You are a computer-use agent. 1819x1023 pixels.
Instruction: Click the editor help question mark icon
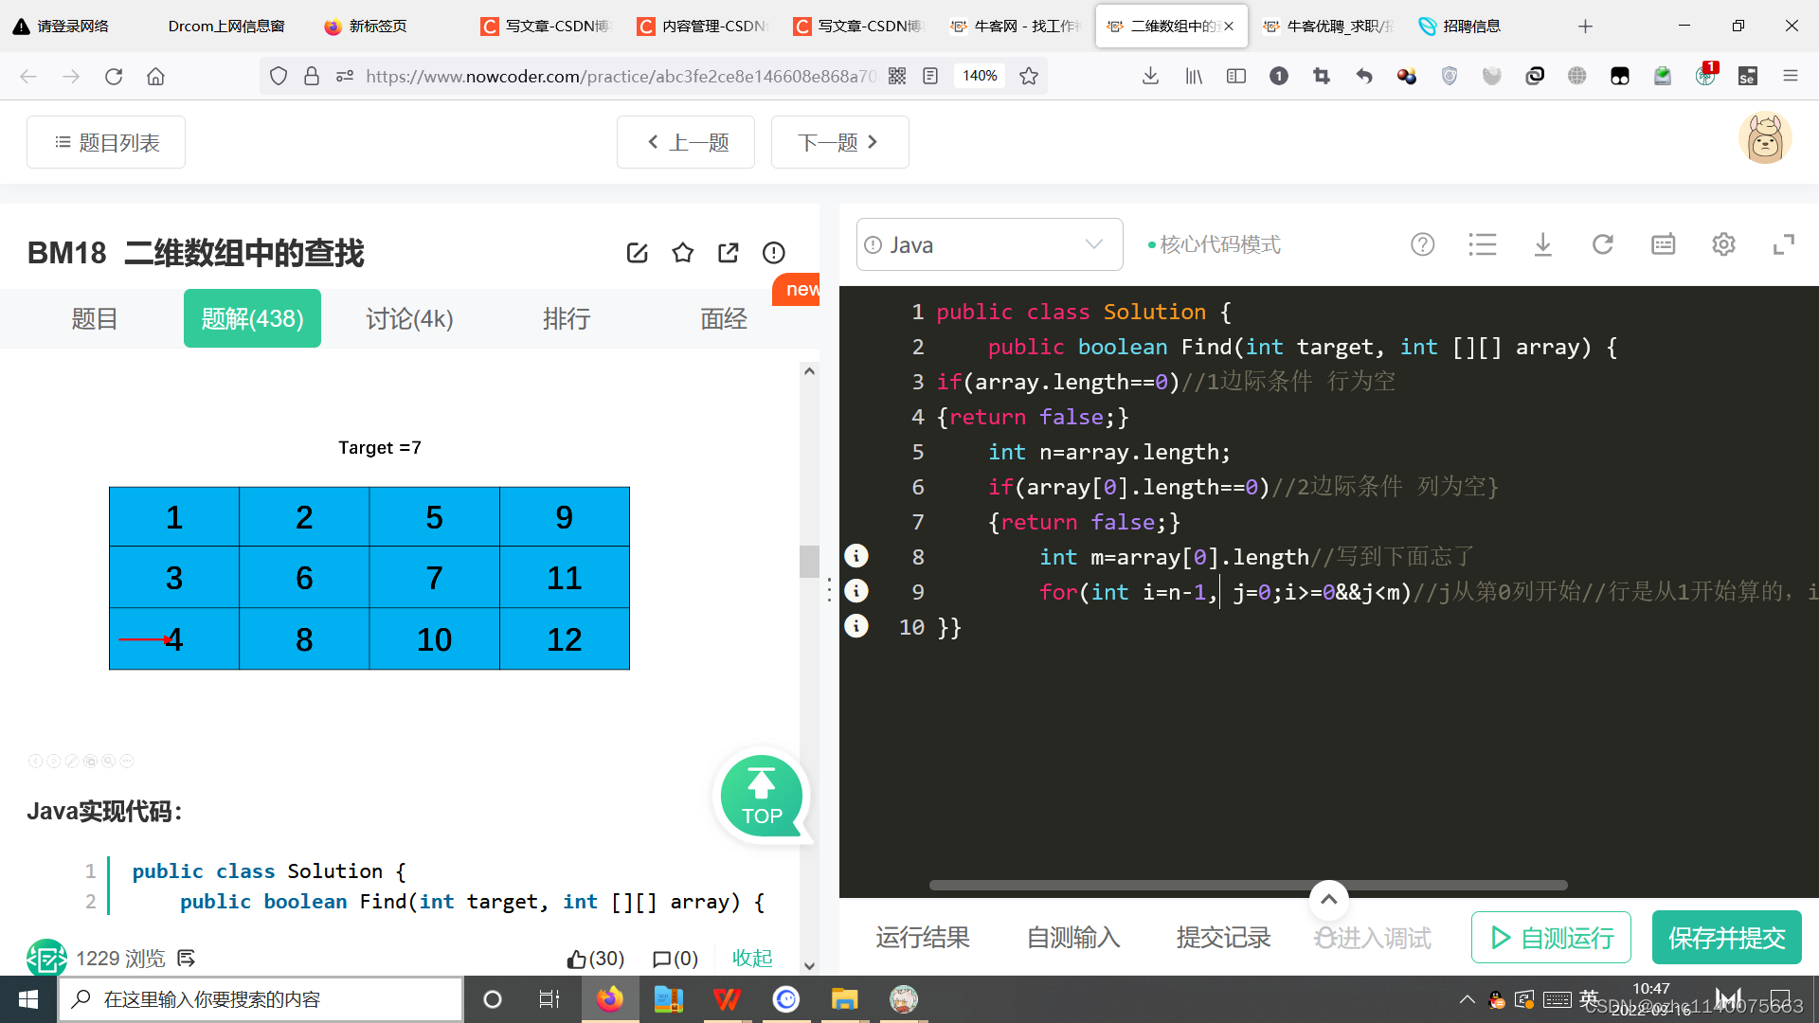[1422, 245]
